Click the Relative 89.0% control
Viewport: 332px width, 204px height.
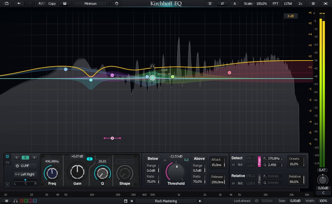coord(296,179)
